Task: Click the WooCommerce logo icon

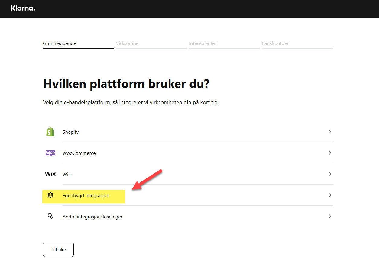Action: pos(50,153)
